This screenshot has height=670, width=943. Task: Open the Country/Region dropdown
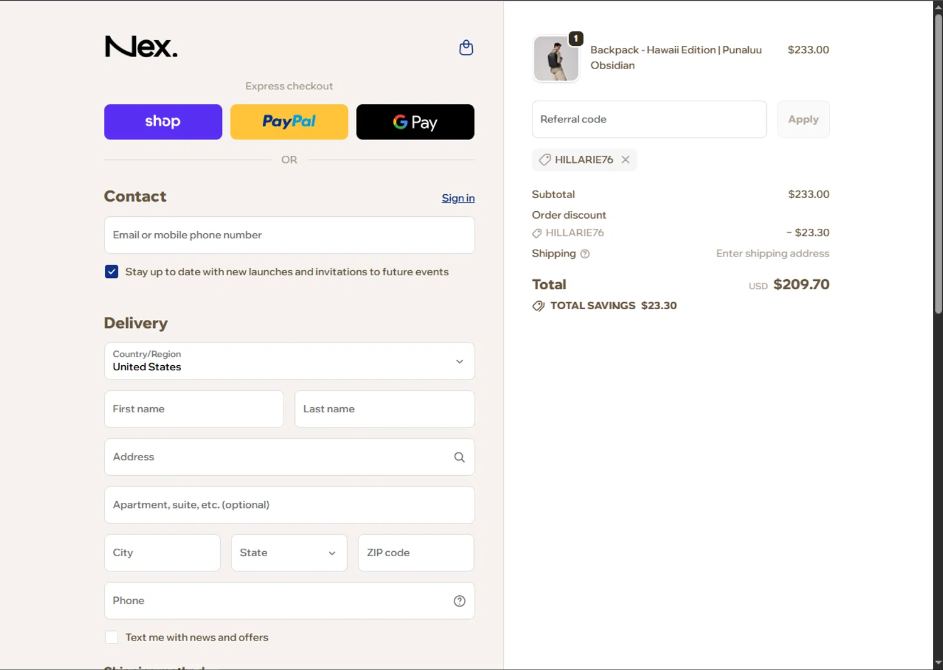289,361
